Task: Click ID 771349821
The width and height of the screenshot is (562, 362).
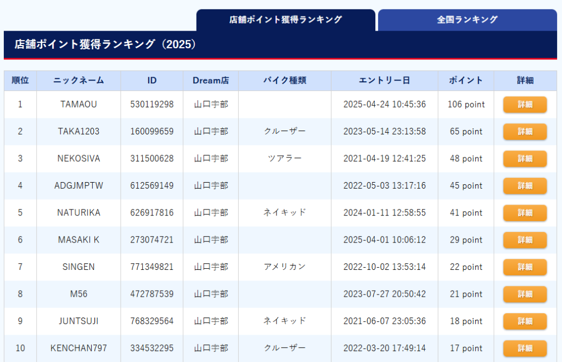Action: (x=152, y=267)
